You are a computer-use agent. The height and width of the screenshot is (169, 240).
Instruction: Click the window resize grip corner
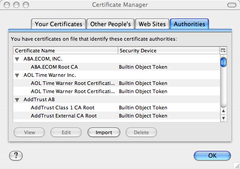click(x=237, y=166)
